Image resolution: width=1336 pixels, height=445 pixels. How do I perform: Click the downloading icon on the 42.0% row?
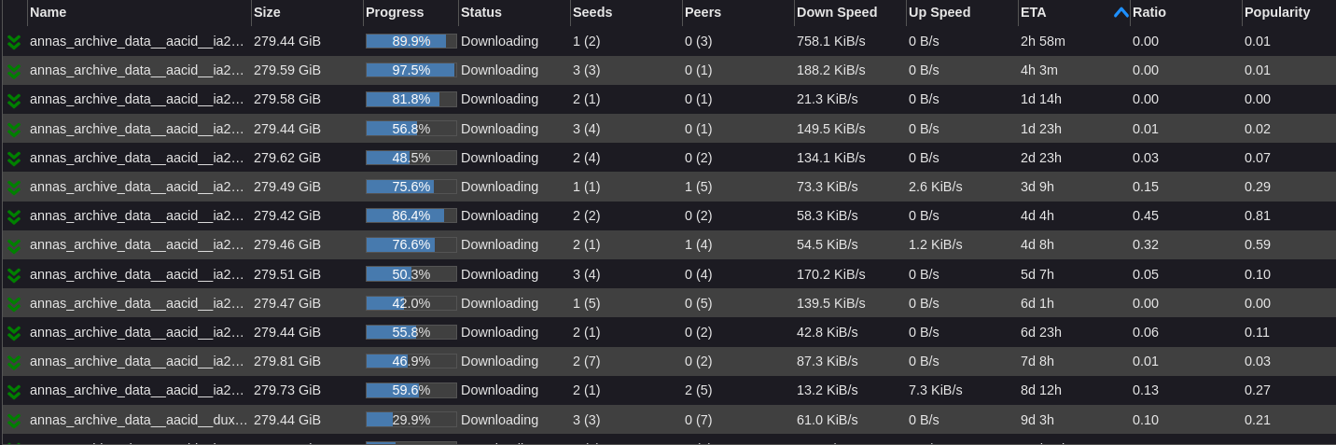(14, 304)
